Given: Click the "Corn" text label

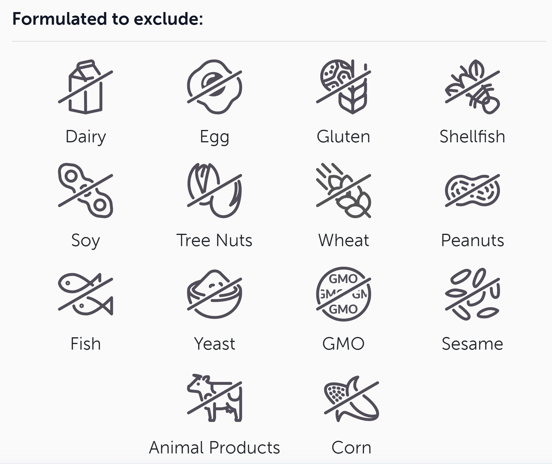Looking at the screenshot, I should pos(351,448).
